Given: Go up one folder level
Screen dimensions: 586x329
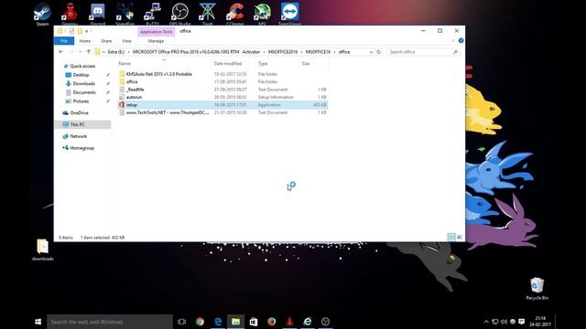Looking at the screenshot, I should [89, 52].
